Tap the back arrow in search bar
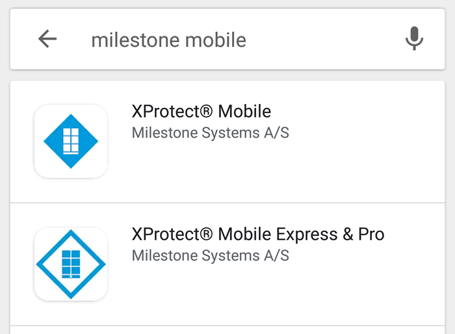This screenshot has width=455, height=334. [x=47, y=39]
